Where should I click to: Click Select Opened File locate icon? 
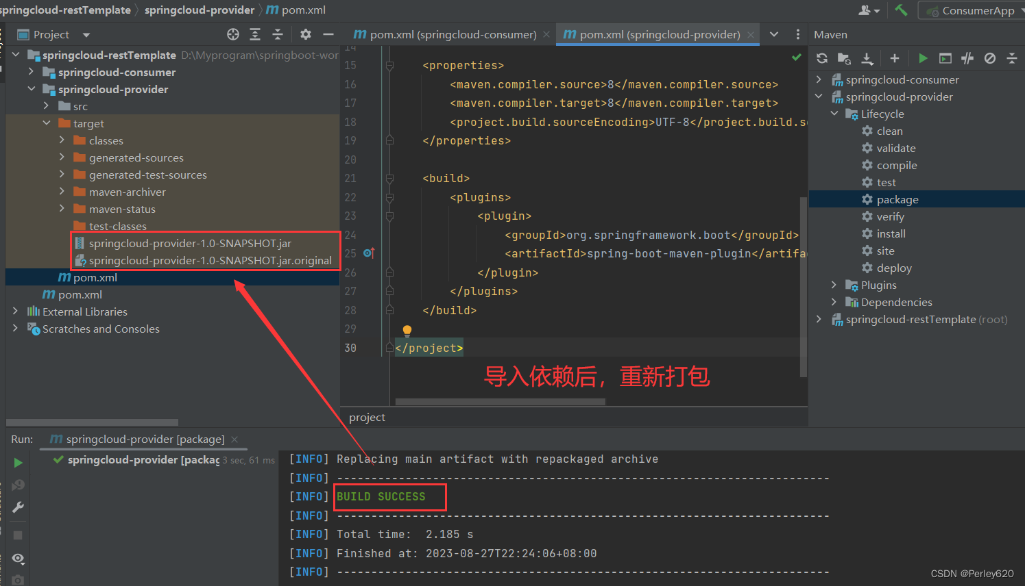(233, 34)
